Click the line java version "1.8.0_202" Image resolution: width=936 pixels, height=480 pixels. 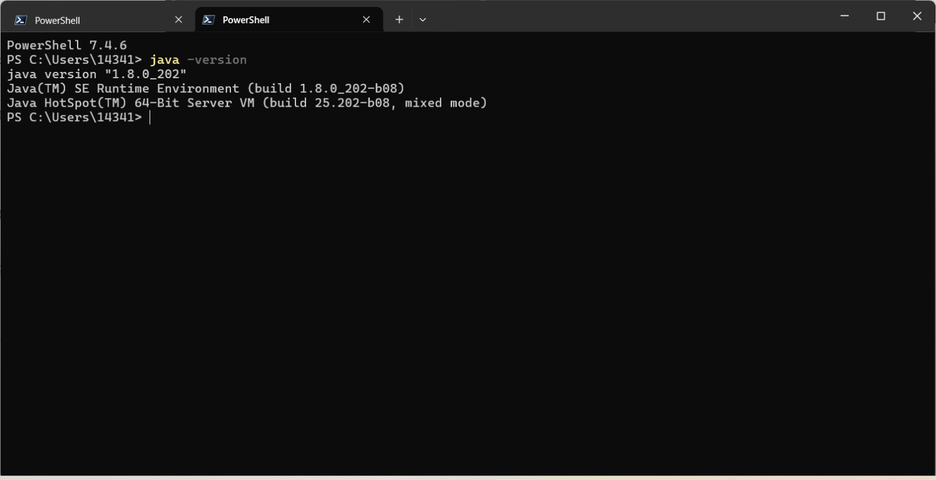(x=97, y=74)
